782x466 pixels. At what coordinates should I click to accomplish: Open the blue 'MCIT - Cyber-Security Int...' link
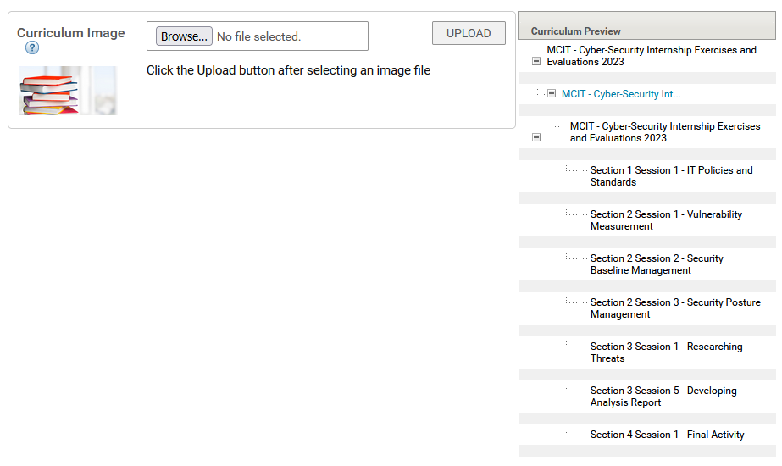pyautogui.click(x=621, y=94)
